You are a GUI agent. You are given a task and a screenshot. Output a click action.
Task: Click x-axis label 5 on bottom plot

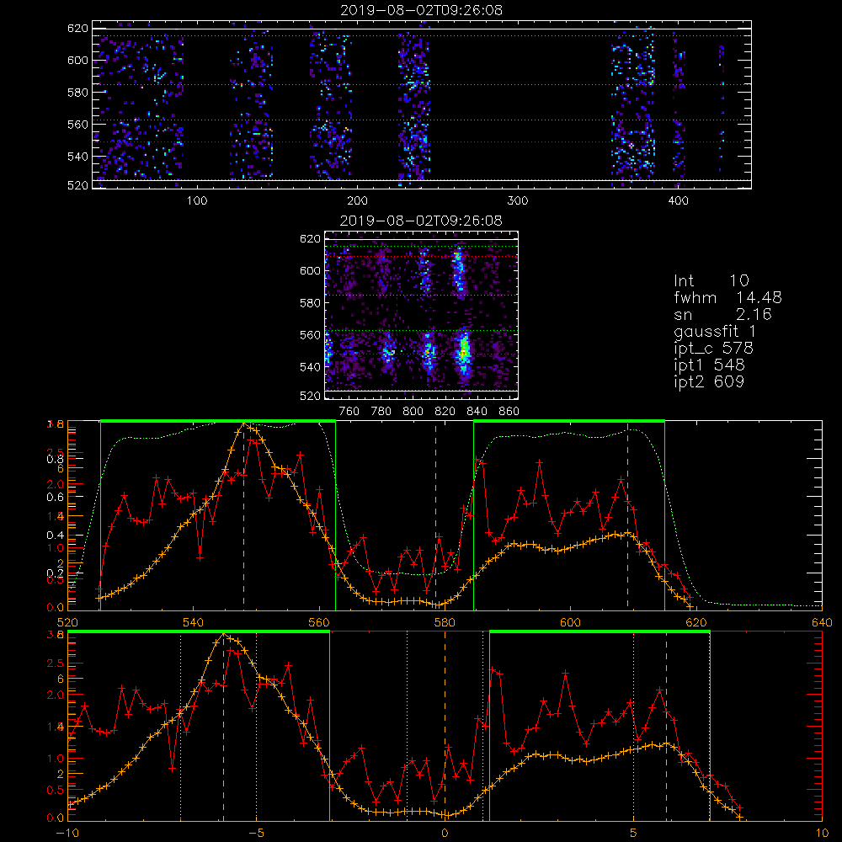(x=634, y=834)
